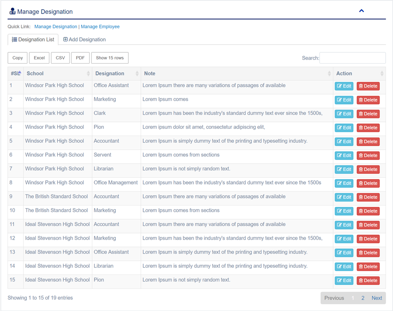Sort by the Designation column header
Viewport: 393px width, 311px height.
click(116, 74)
